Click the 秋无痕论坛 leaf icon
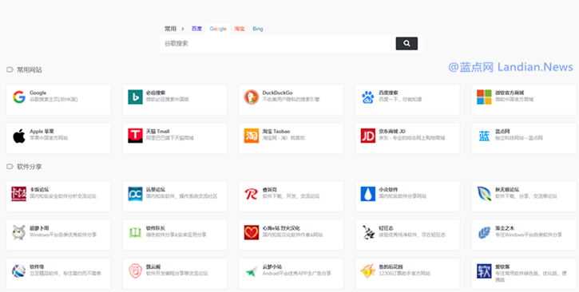 484,194
